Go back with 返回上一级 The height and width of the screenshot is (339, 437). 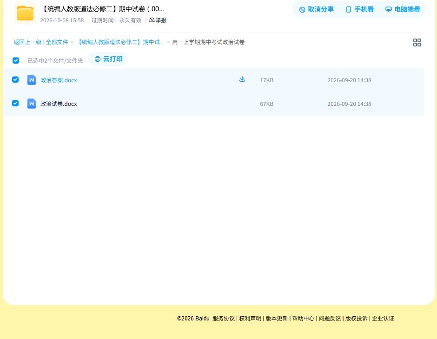(x=27, y=42)
